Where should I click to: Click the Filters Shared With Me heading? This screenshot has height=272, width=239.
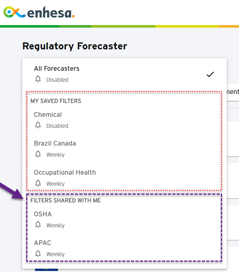(x=66, y=200)
